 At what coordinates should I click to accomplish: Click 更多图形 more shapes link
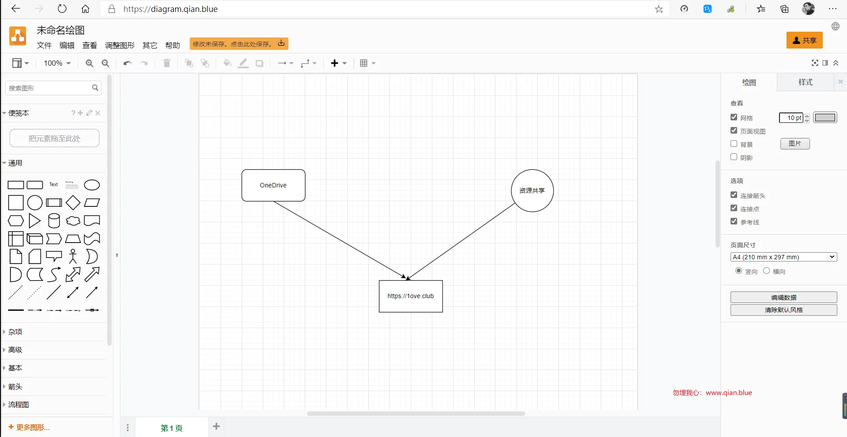click(x=29, y=427)
